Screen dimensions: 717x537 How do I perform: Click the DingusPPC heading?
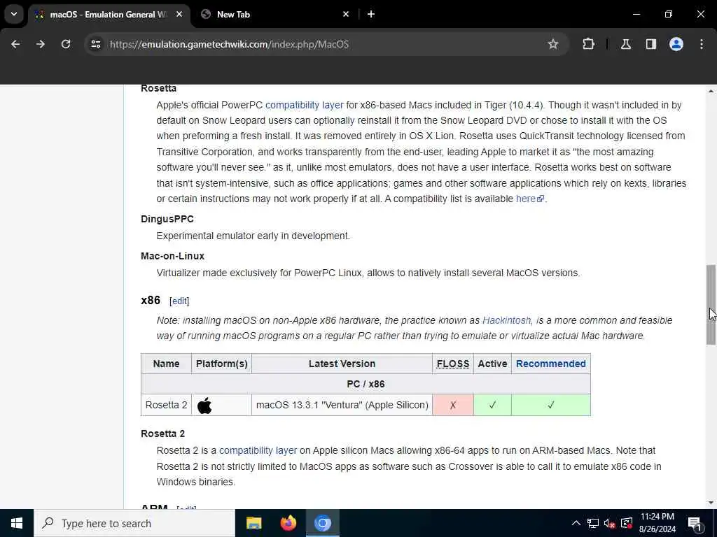[167, 219]
